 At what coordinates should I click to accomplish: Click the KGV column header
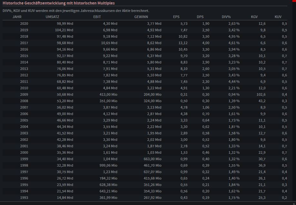pos(254,17)
